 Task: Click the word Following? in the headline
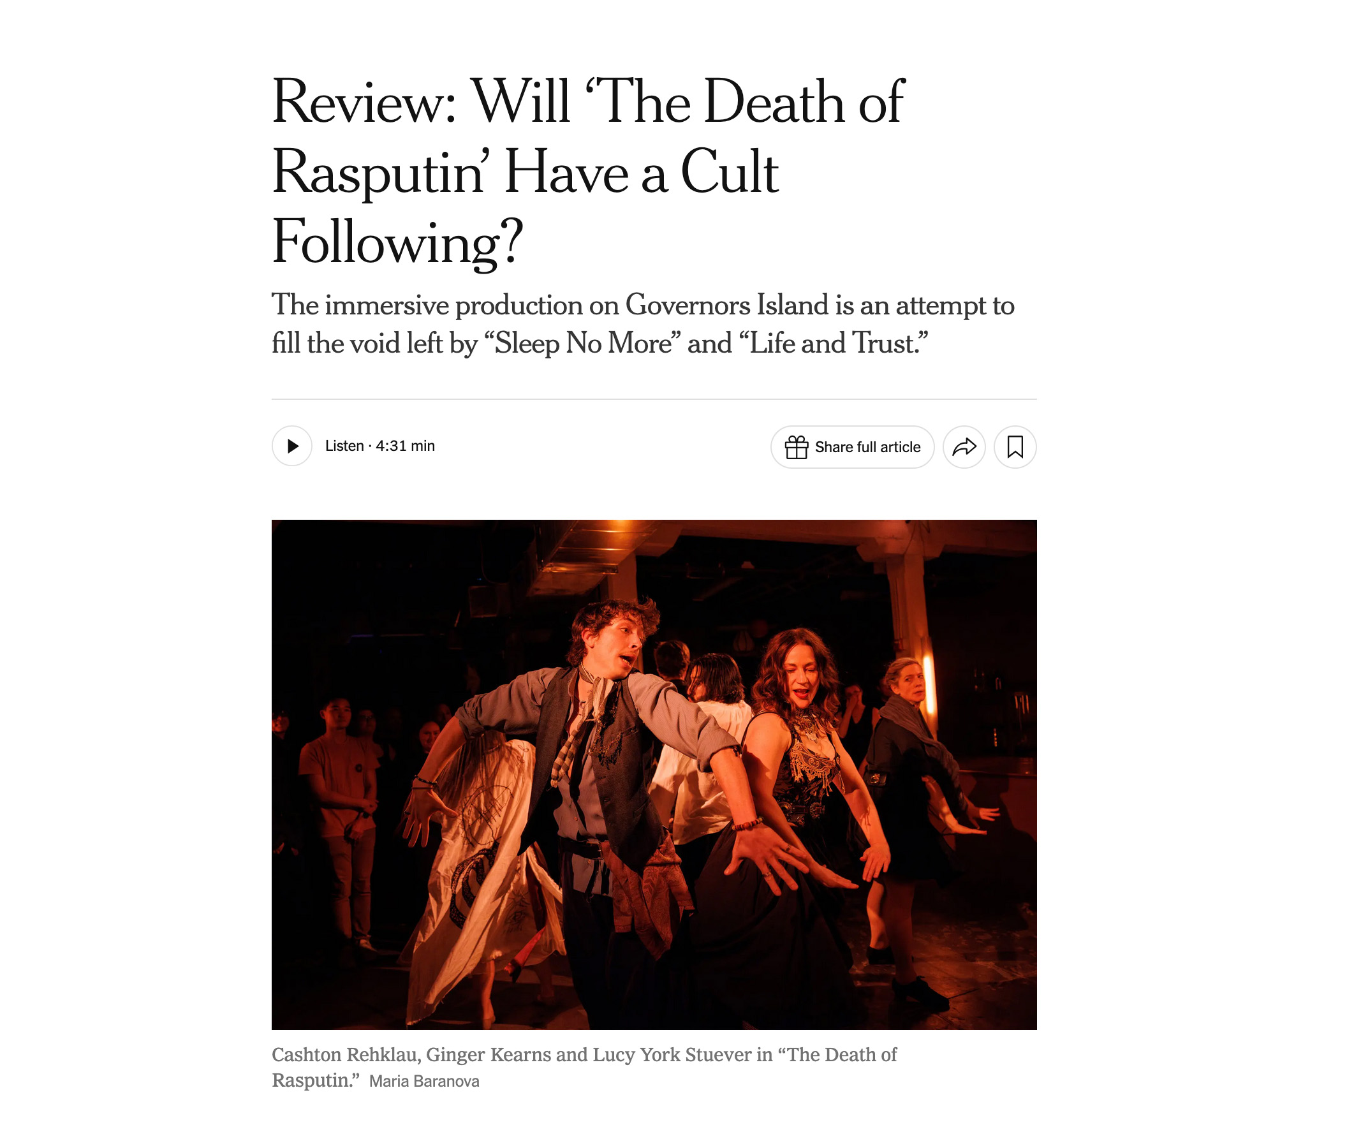tap(397, 243)
